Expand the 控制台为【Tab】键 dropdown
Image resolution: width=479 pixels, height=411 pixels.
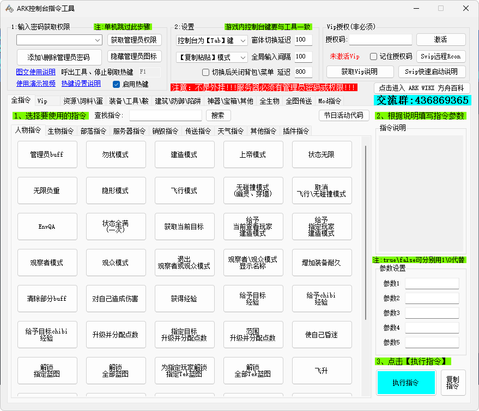(211, 40)
